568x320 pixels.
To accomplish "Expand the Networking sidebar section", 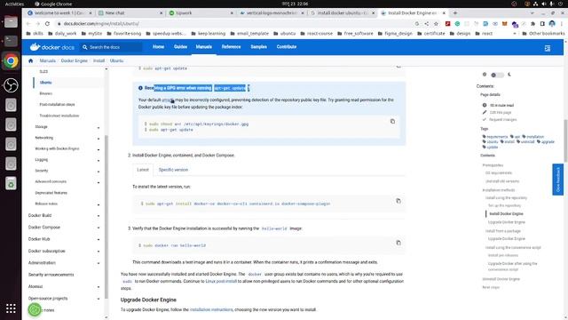I will (x=99, y=139).
